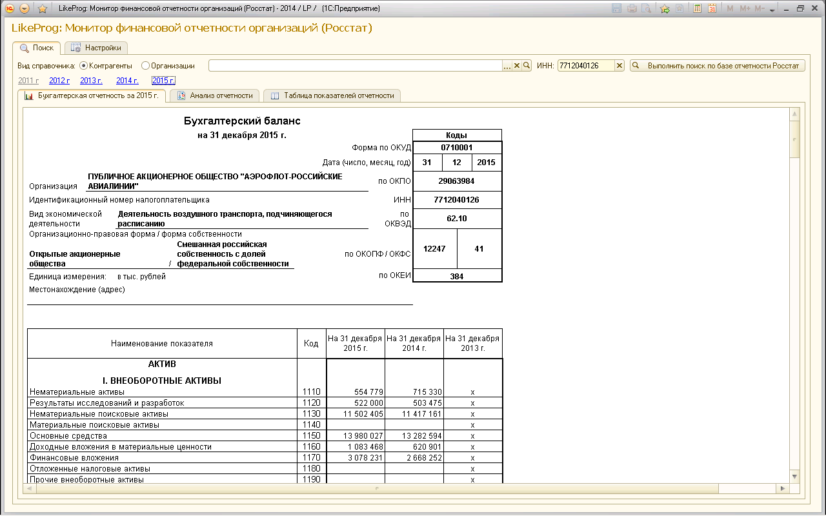826x516 pixels.
Task: Click the vertical scrollbar thumb
Action: click(x=794, y=138)
